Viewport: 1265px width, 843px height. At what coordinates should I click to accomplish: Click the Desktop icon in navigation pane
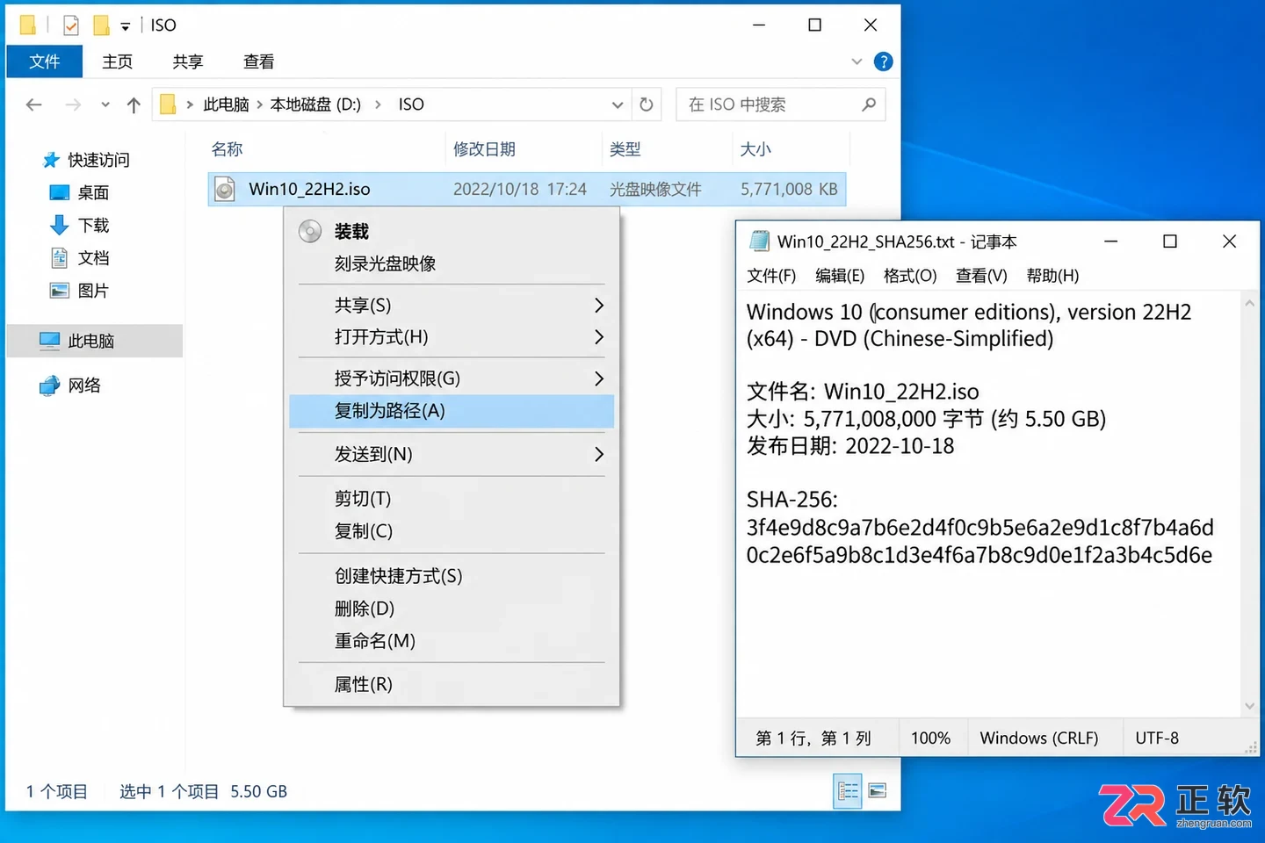coord(60,192)
